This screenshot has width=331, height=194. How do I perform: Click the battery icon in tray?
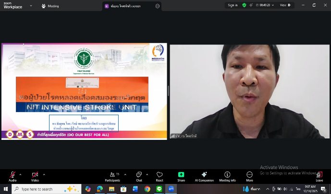[x=279, y=189]
